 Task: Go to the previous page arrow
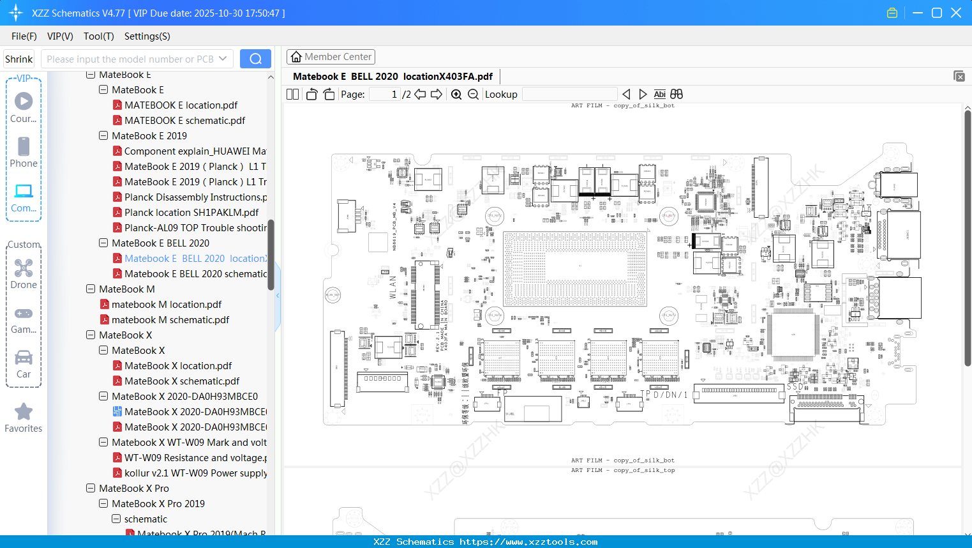(420, 95)
